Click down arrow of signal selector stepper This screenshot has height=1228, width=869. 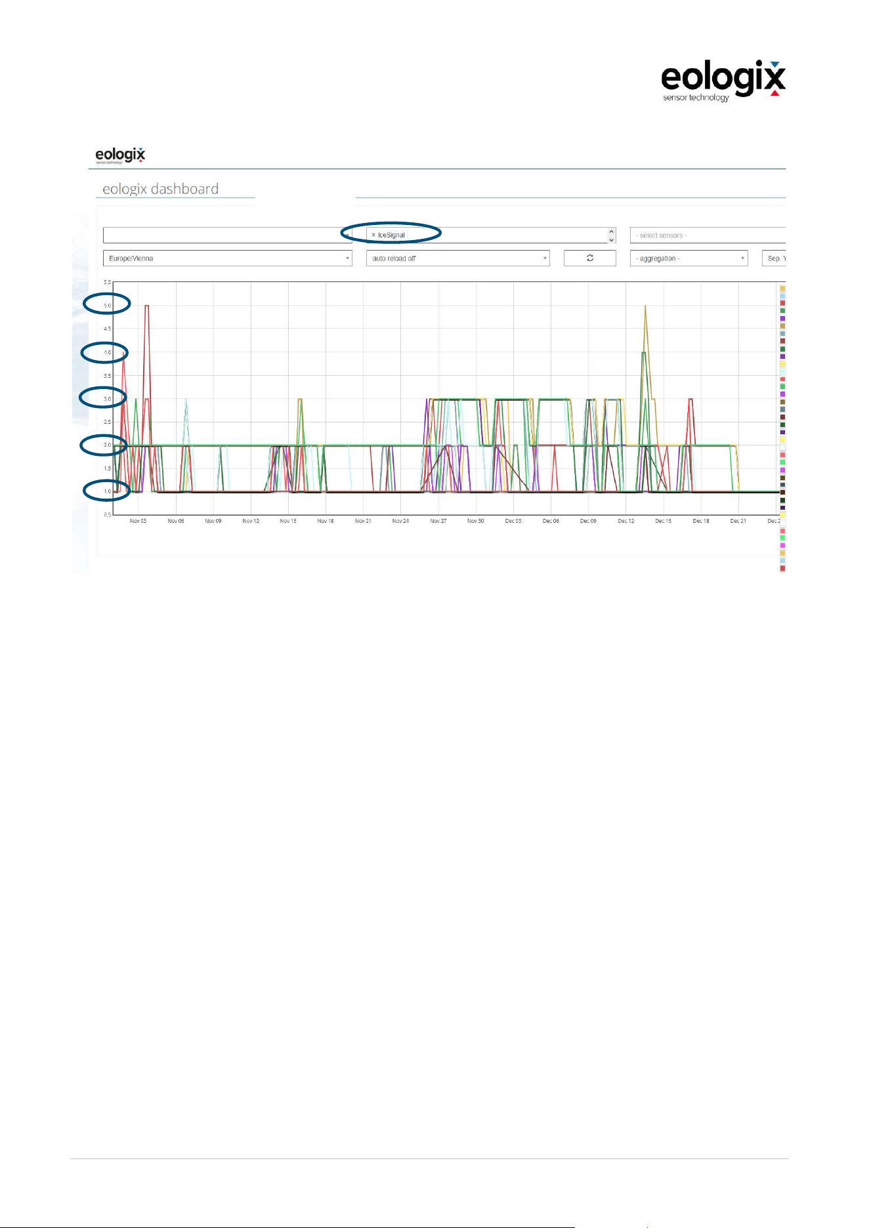[611, 239]
